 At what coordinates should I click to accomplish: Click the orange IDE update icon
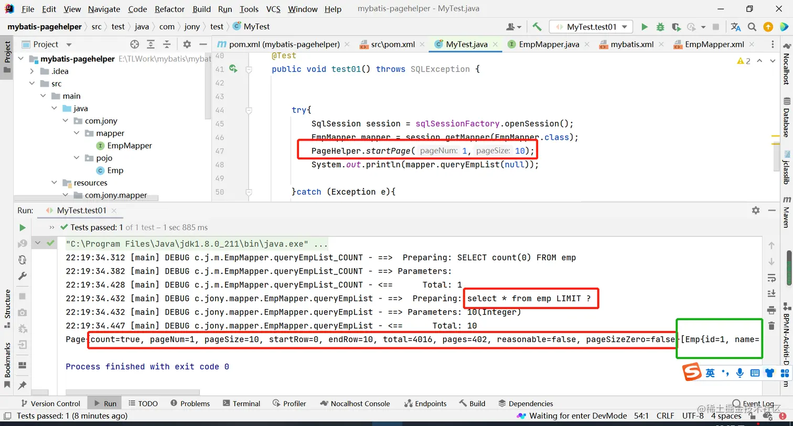tap(768, 27)
